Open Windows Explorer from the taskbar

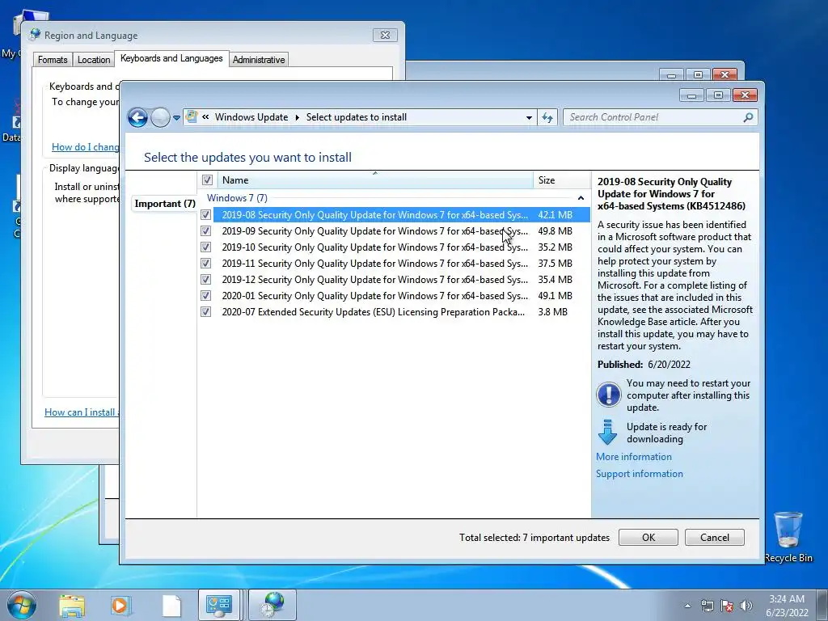(72, 606)
